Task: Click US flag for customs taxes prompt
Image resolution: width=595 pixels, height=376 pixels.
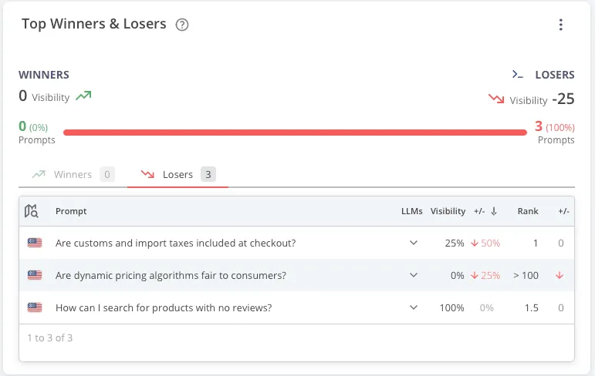Action: (34, 243)
